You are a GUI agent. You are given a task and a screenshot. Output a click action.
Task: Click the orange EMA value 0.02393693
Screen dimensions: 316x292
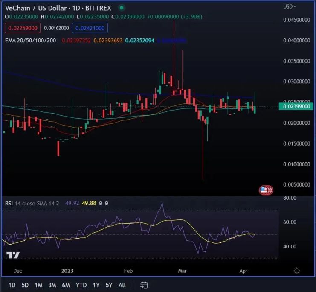[x=108, y=41]
